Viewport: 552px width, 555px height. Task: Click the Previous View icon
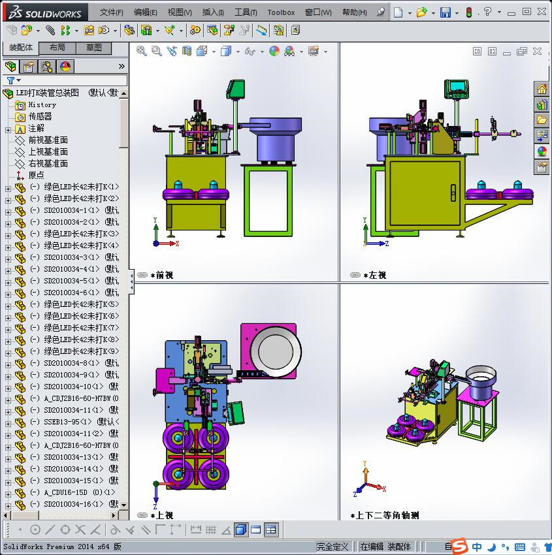[172, 52]
